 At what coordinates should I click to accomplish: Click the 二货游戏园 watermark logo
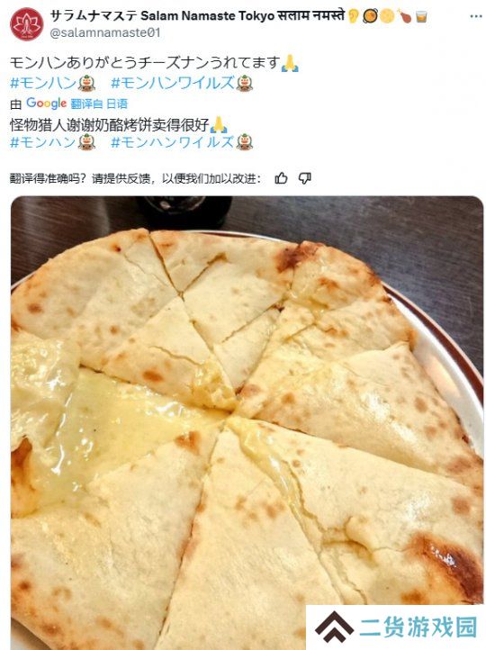point(396,627)
